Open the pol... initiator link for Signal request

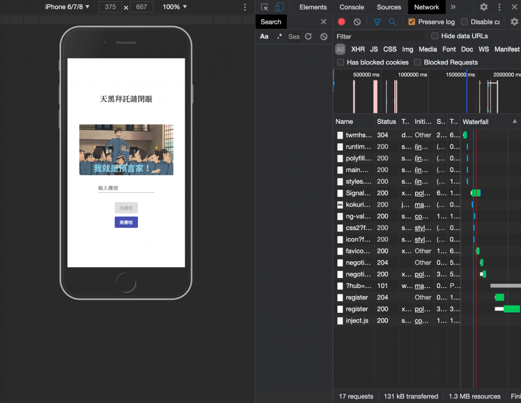(422, 193)
